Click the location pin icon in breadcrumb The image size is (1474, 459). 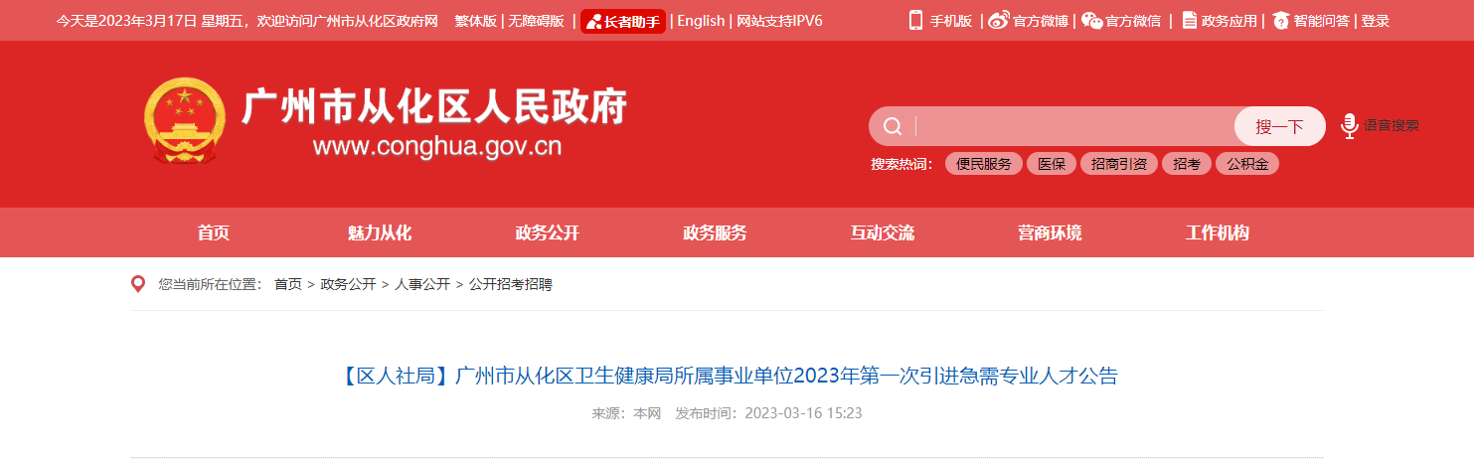[139, 284]
